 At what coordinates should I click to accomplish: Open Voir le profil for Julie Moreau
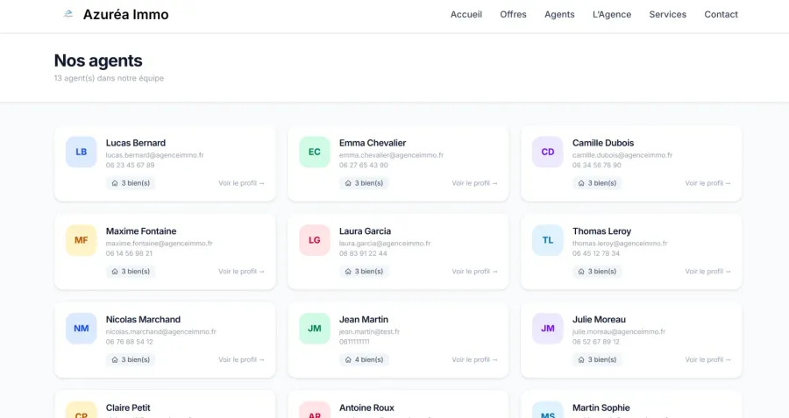point(708,359)
